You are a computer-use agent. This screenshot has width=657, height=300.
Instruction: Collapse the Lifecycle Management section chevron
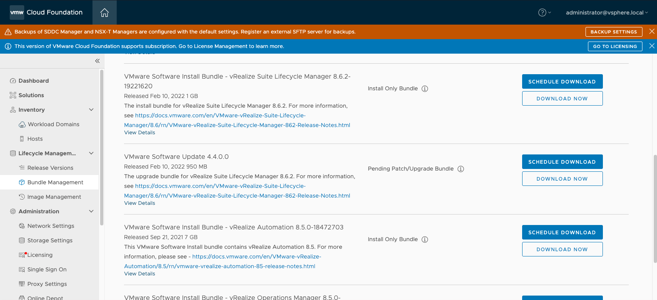(x=91, y=153)
